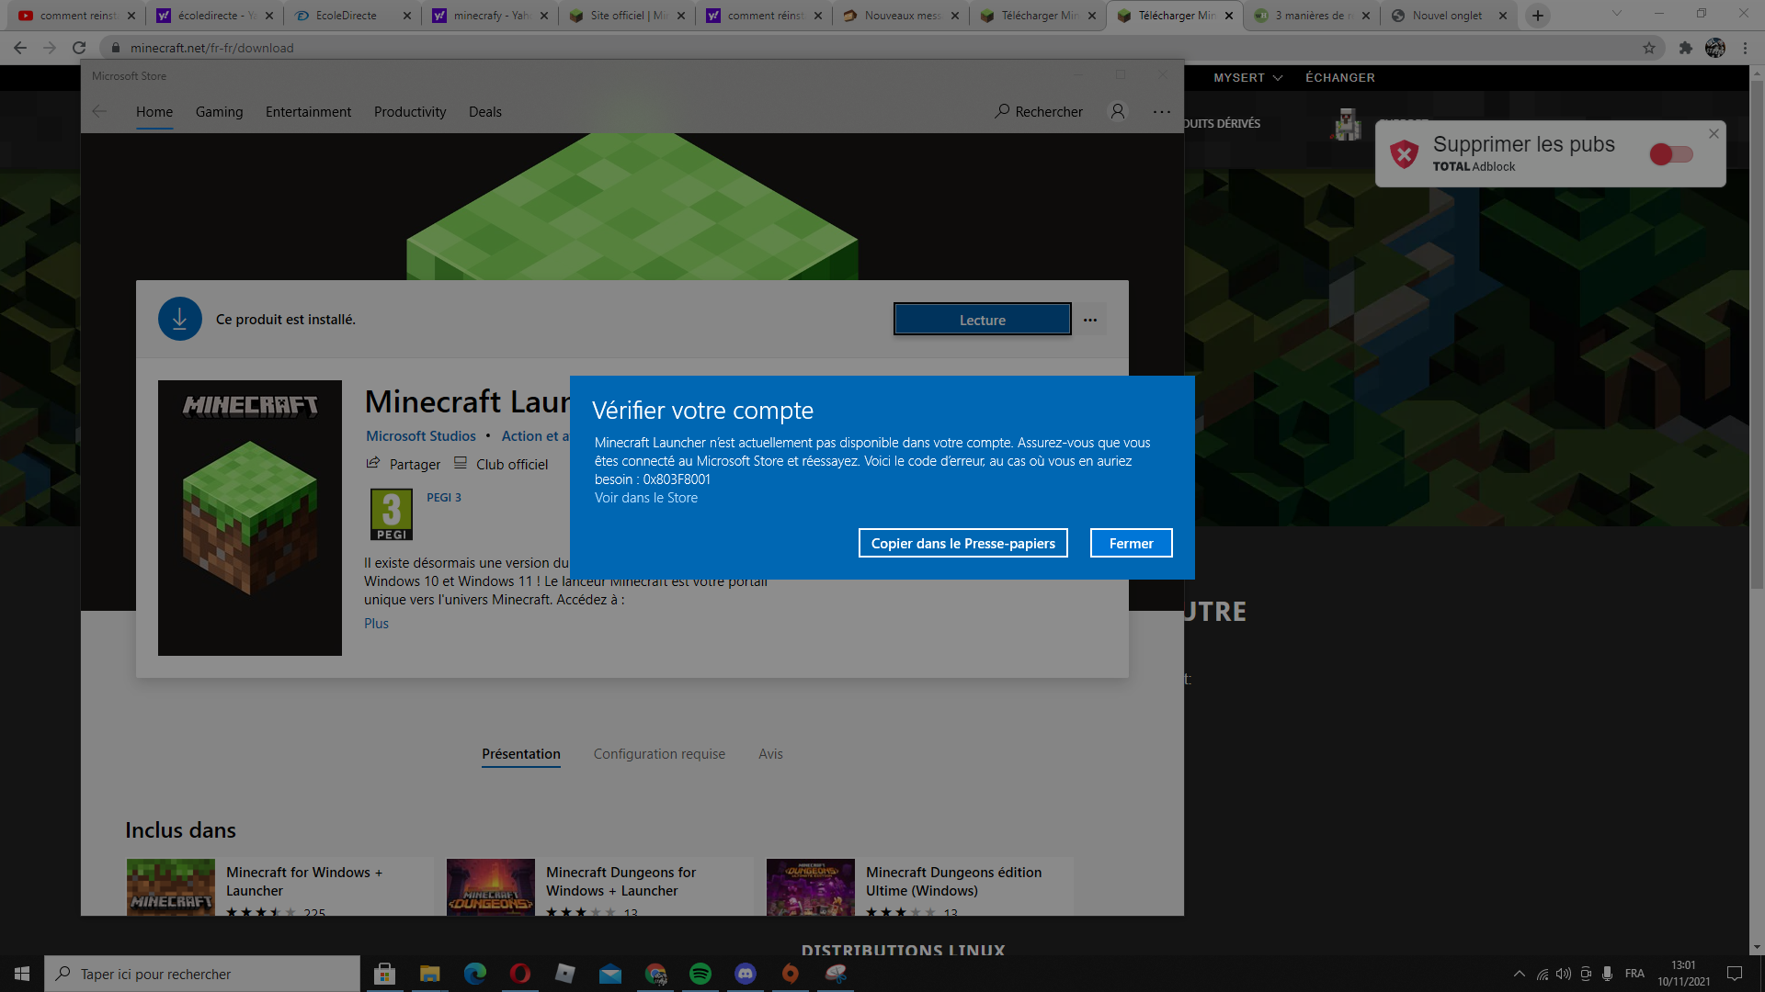Switch to the Configuration requise tab

pyautogui.click(x=659, y=754)
